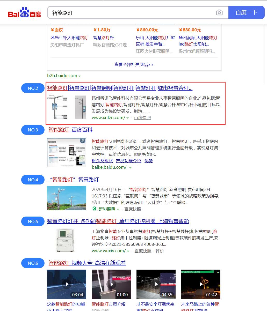Open 扬州润顺 太阳能路灯 product link
This screenshot has width=267, height=311.
point(198,41)
